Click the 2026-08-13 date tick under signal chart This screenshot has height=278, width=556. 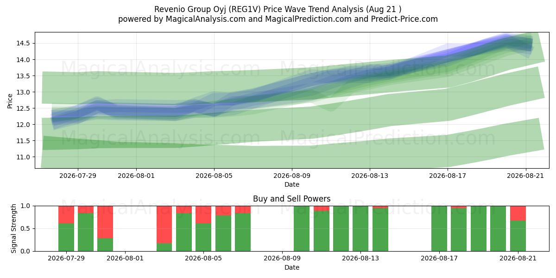(x=361, y=258)
